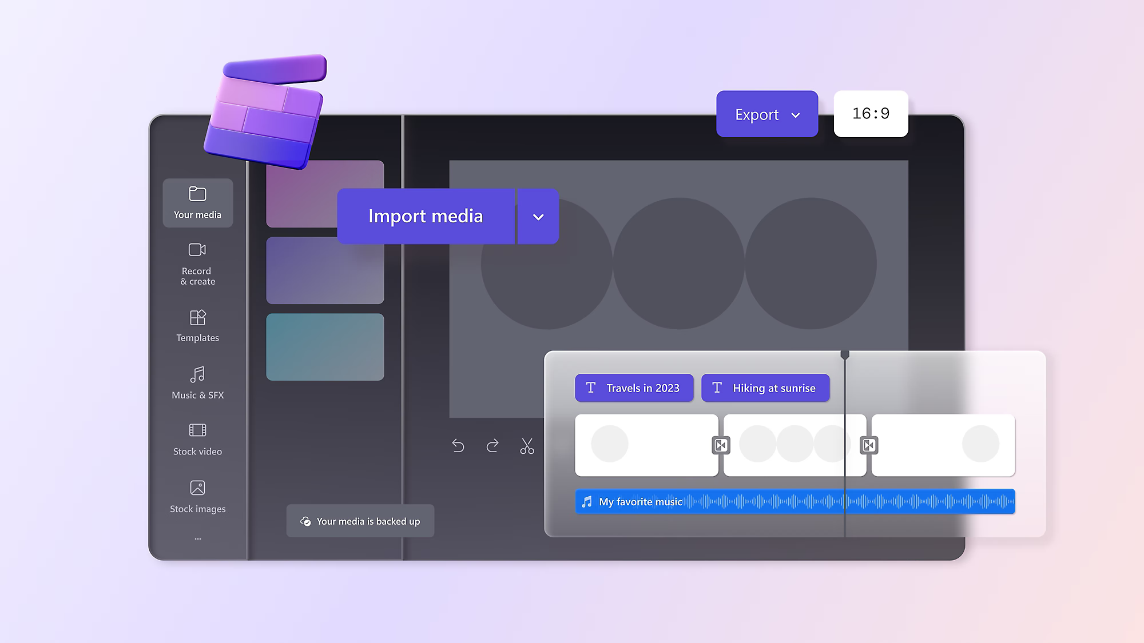This screenshot has height=643, width=1144.
Task: Open Stock video sidebar section
Action: 197,439
